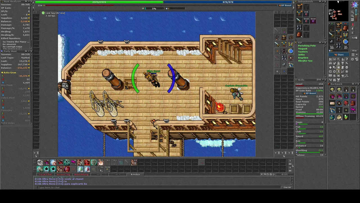Click the letter item in the Backpack

coord(332,103)
